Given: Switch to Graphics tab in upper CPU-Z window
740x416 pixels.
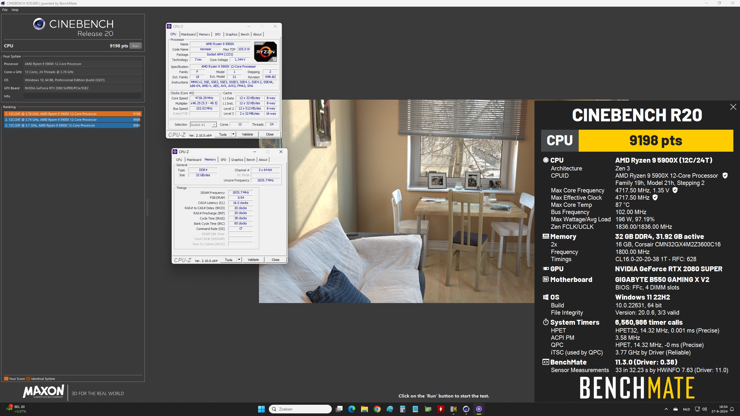Looking at the screenshot, I should (x=231, y=34).
